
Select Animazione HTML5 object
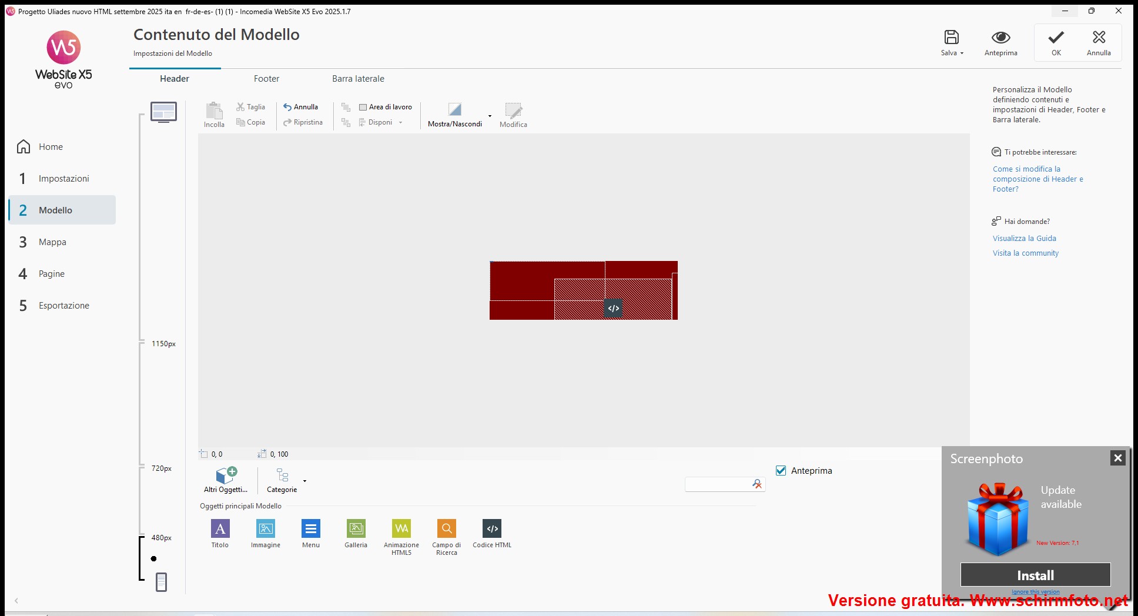(x=401, y=529)
